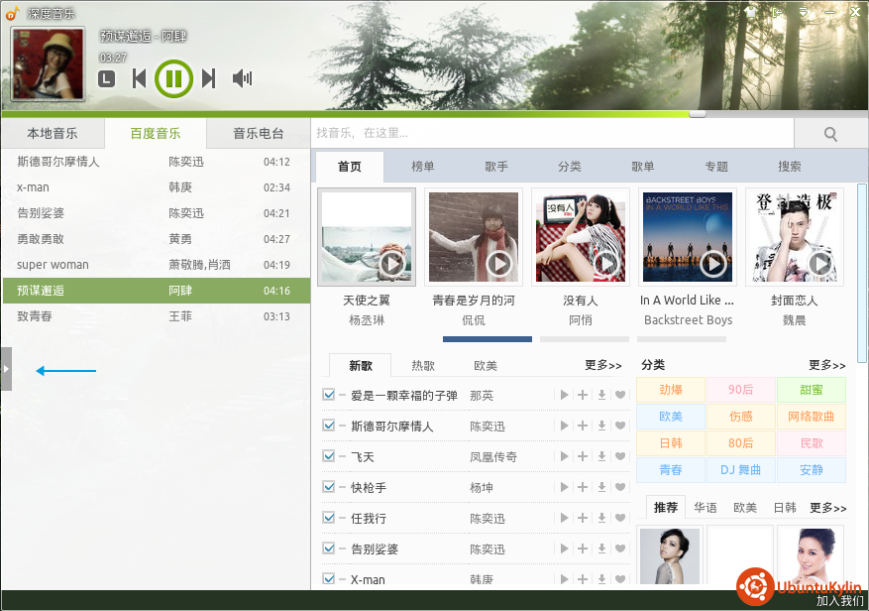Select the 网络歌曲 category tag
Image resolution: width=869 pixels, height=611 pixels.
pos(812,417)
